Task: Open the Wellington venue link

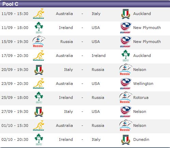Action: (143, 84)
